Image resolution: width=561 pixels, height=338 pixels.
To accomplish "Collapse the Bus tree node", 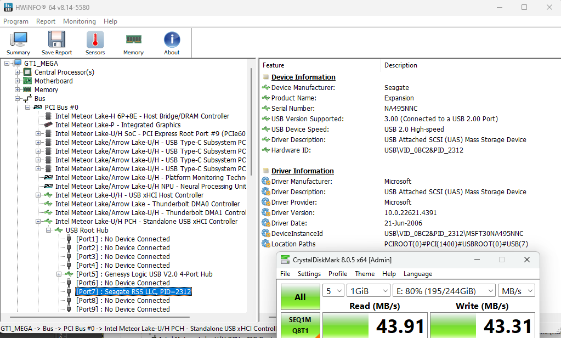I will tap(17, 98).
